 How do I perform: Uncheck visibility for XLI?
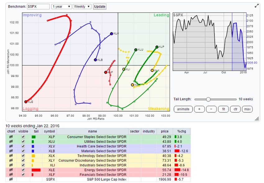tap(23, 165)
